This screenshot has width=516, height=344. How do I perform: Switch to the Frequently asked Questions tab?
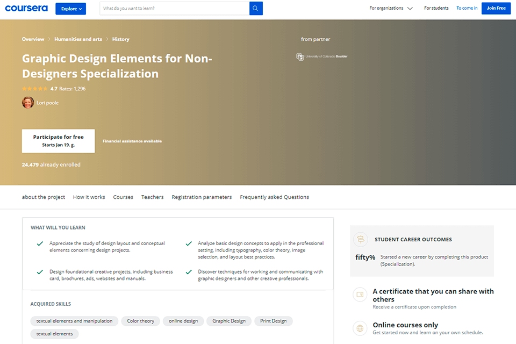(x=274, y=197)
